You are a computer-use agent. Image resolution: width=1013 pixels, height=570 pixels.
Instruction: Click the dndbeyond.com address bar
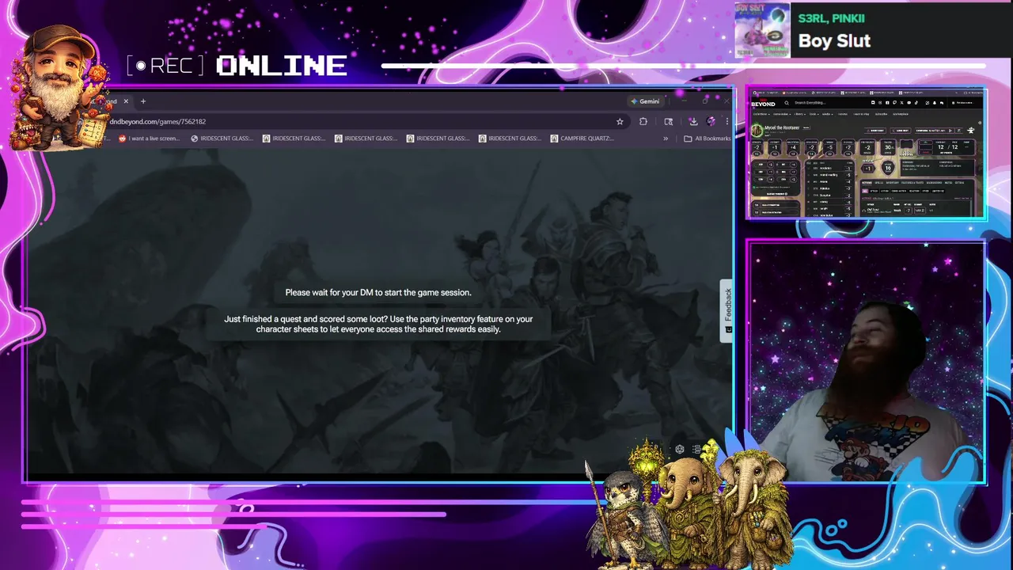pyautogui.click(x=356, y=121)
